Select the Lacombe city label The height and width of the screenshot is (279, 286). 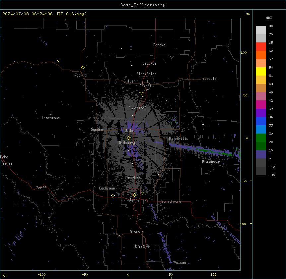149,63
